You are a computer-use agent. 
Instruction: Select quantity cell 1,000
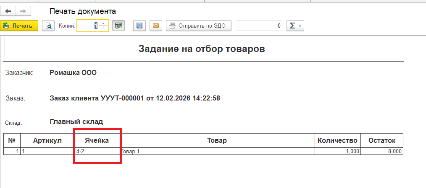[337, 152]
